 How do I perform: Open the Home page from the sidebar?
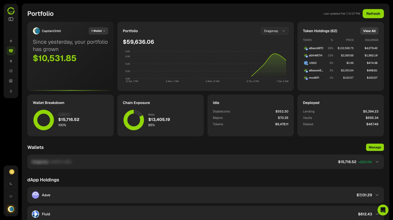(x=11, y=41)
